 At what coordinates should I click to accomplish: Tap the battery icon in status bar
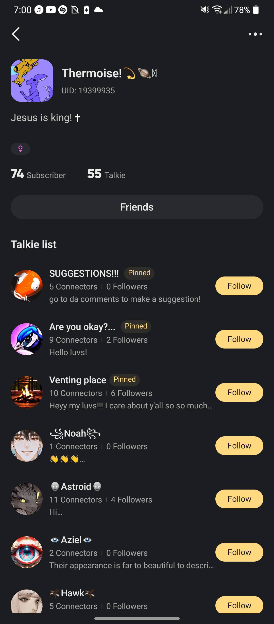[x=256, y=10]
